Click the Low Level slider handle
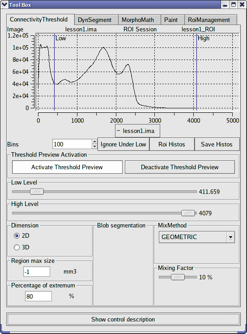247x334 pixels. click(x=37, y=192)
